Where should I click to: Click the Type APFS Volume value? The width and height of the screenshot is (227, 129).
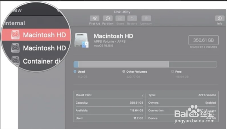[207, 95]
